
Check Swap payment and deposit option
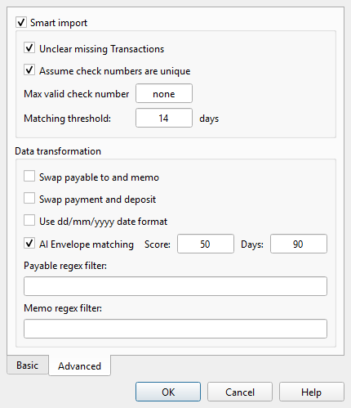(x=29, y=198)
